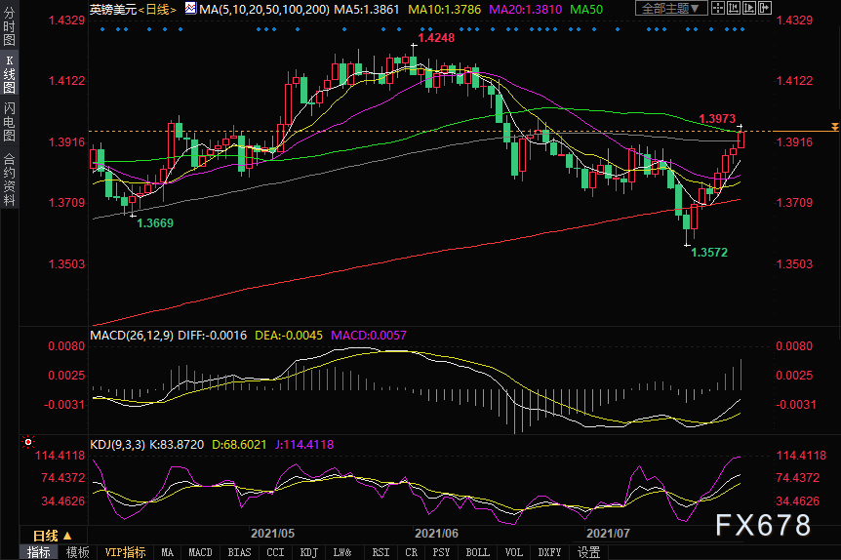
Task: Switch to the 模板 tab
Action: [78, 552]
